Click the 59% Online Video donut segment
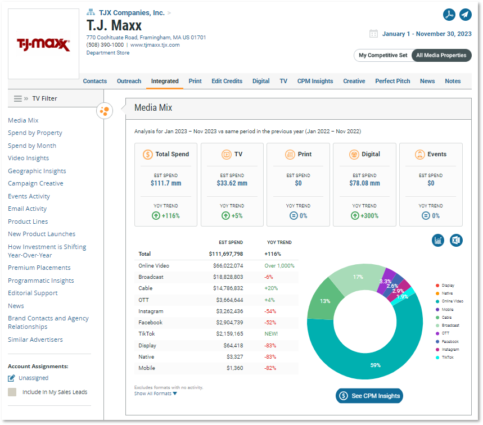Screen dimensions: 483x425 coord(375,365)
